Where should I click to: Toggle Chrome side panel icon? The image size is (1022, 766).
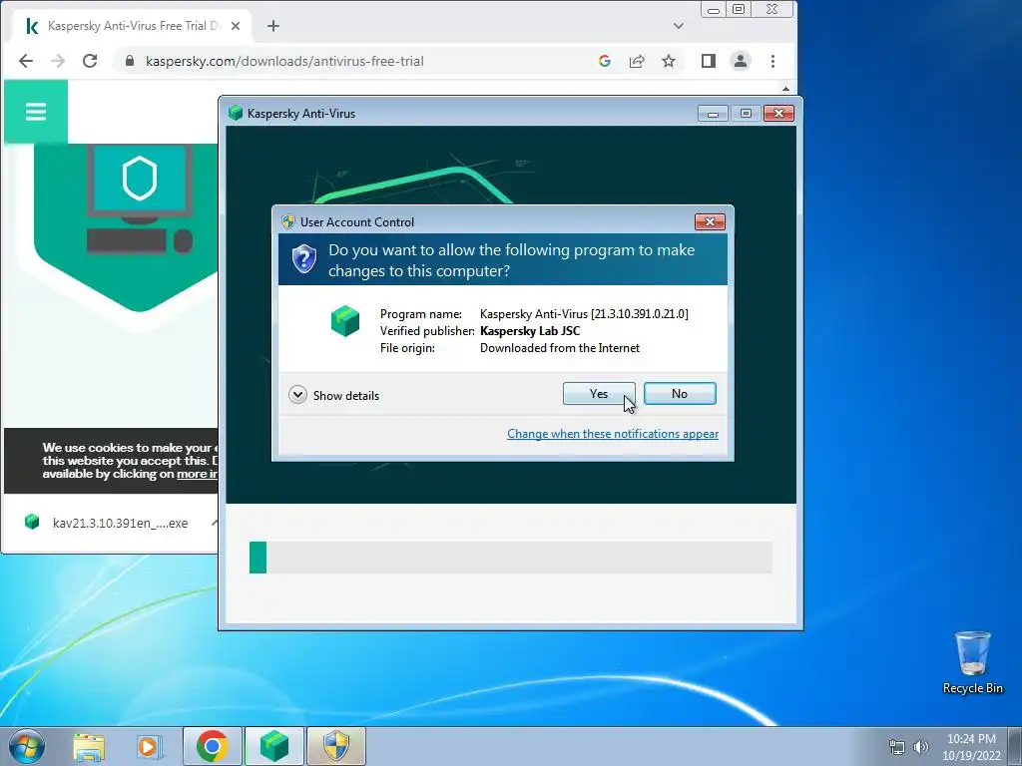[x=709, y=61]
